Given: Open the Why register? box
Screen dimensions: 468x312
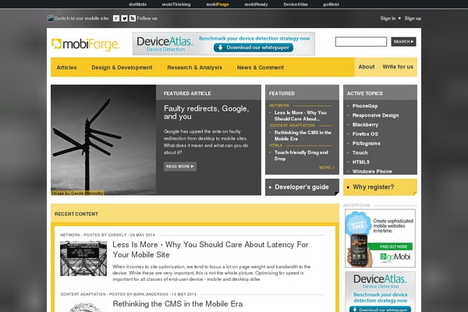Looking at the screenshot, I should coord(380,187).
